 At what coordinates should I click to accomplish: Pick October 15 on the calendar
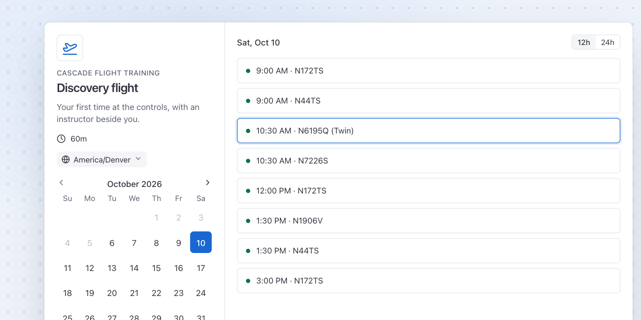(156, 267)
